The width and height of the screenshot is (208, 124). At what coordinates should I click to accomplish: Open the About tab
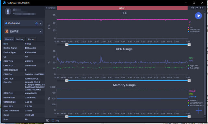pyautogui.click(x=31, y=39)
